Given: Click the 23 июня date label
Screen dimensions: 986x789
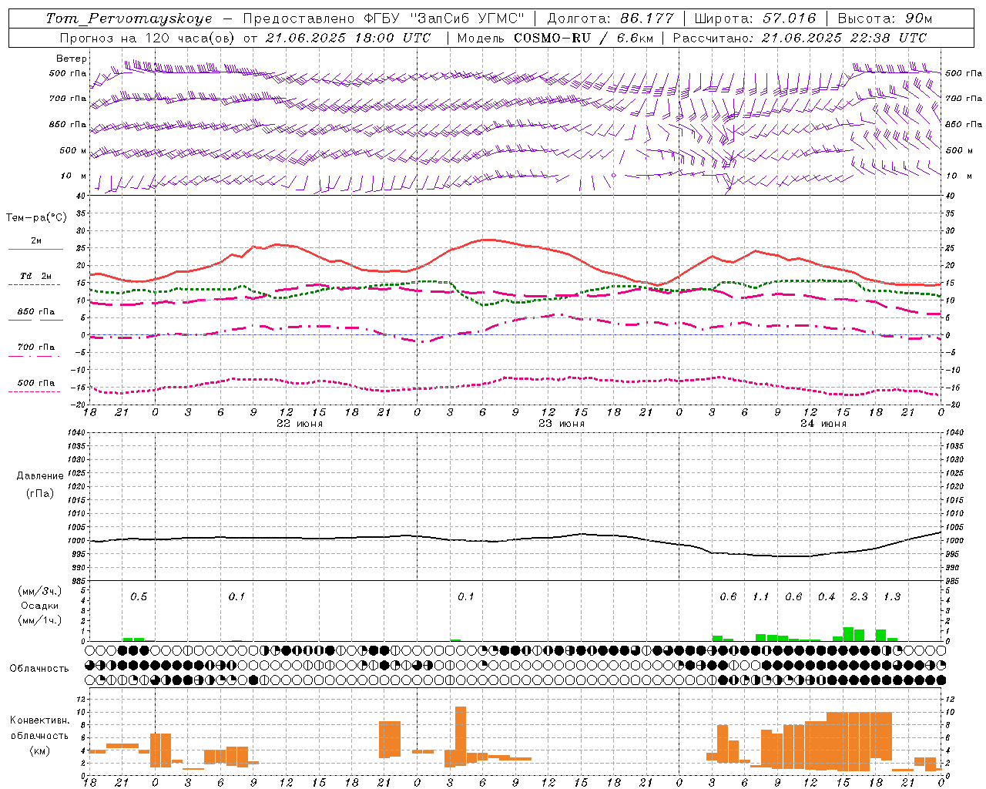Looking at the screenshot, I should (562, 424).
